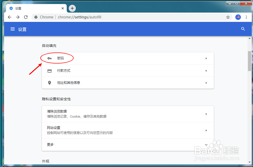
Task: Open a new browser tab
Action: click(x=72, y=8)
